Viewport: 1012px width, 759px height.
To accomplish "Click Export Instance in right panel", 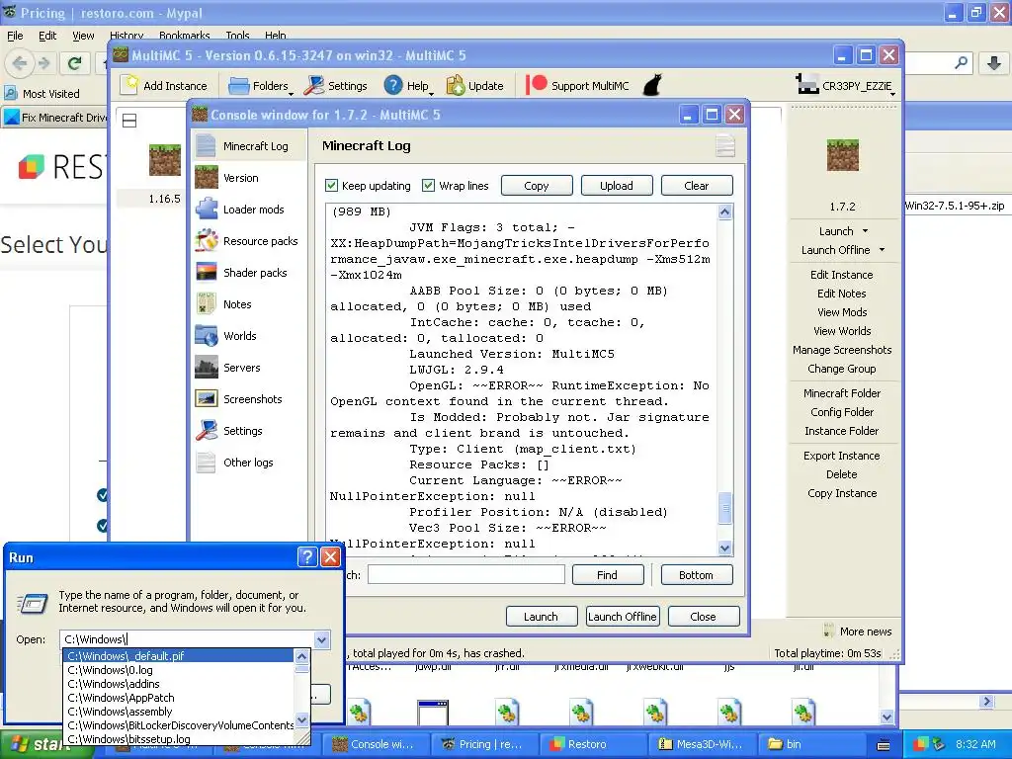I will pyautogui.click(x=842, y=455).
